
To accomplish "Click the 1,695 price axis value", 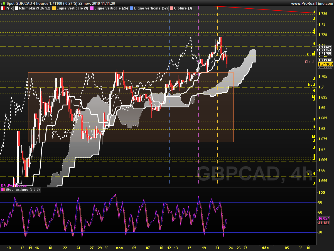I will [323, 97].
